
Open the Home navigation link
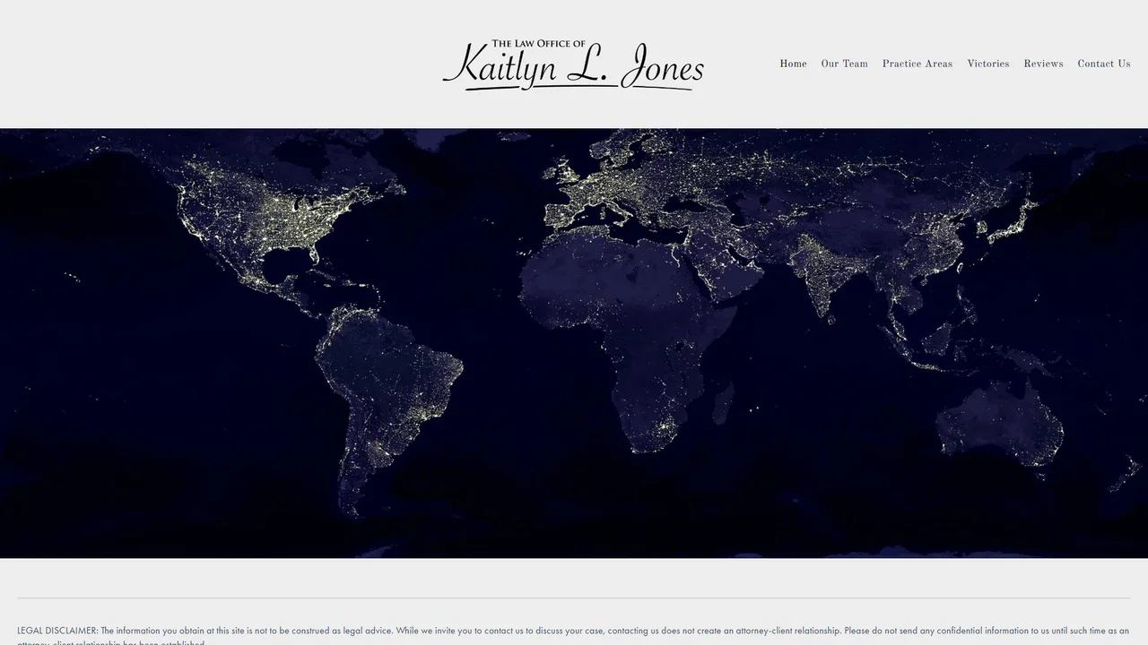[x=793, y=64]
